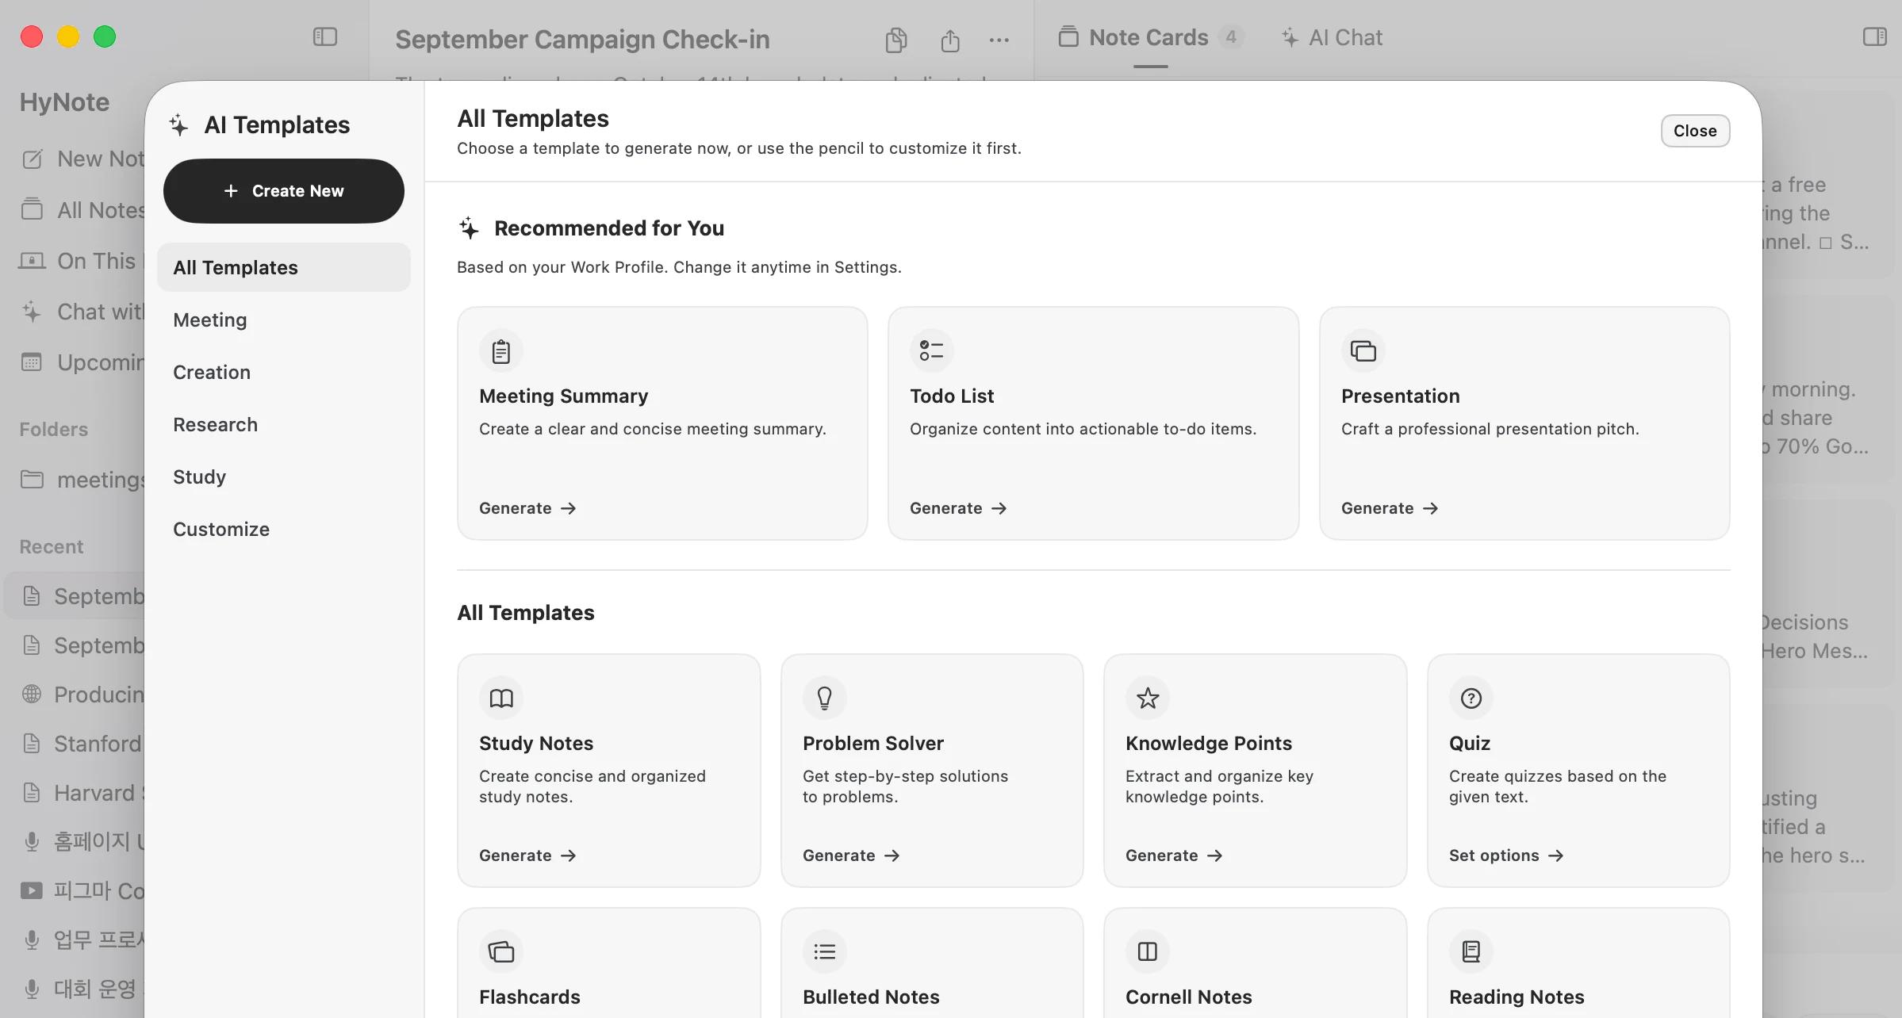The height and width of the screenshot is (1018, 1902).
Task: Open the Flashcards template card
Action: [609, 963]
